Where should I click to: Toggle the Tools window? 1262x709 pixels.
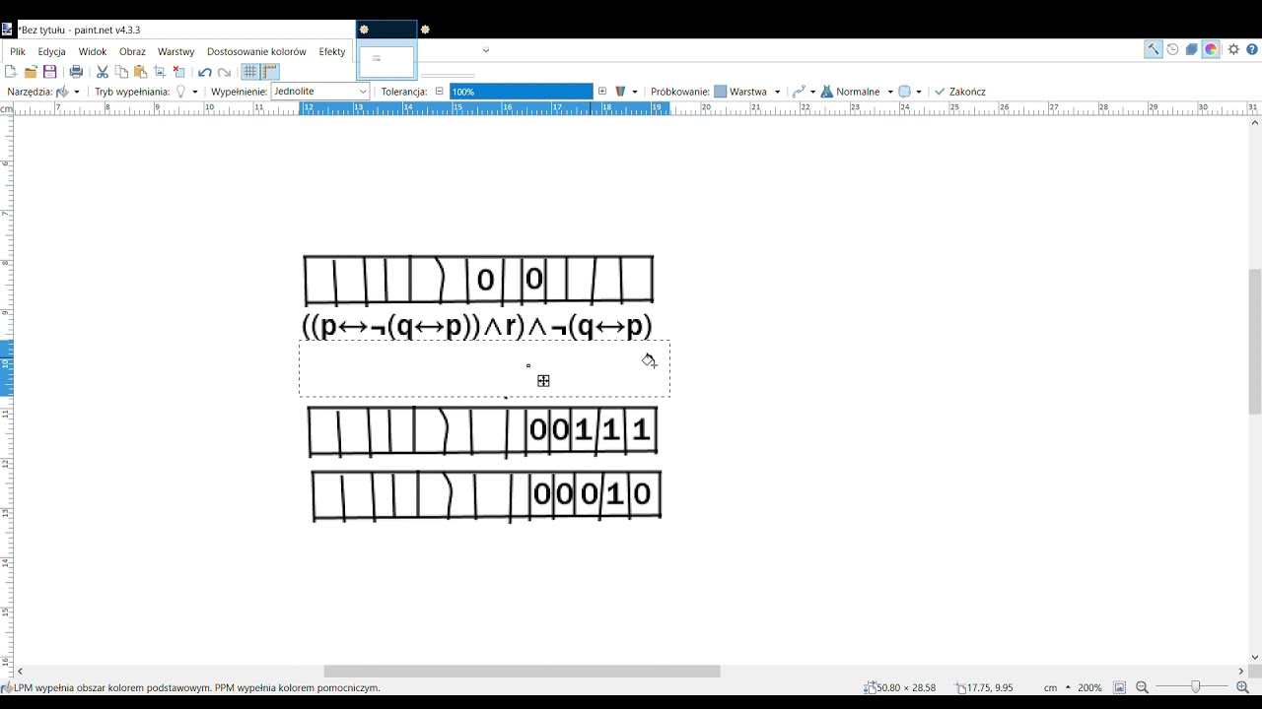[x=1153, y=49]
